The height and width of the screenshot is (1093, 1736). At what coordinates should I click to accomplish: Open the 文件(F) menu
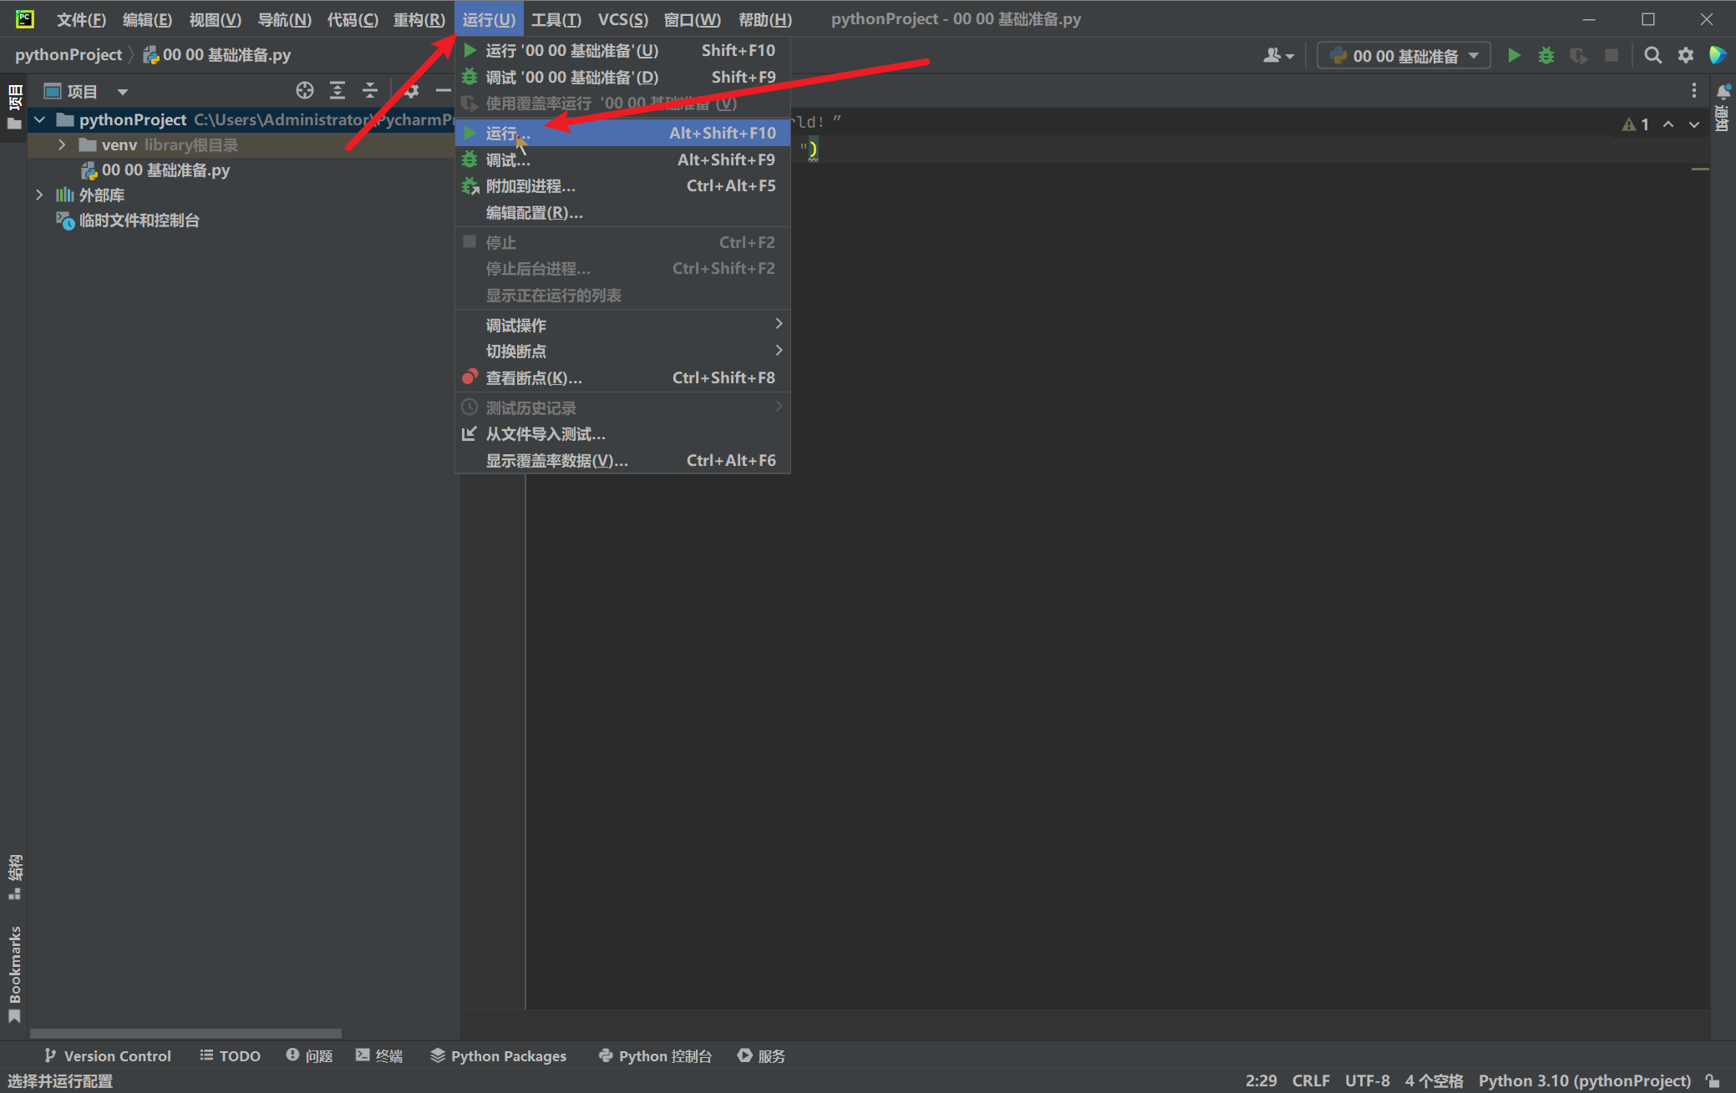tap(81, 19)
